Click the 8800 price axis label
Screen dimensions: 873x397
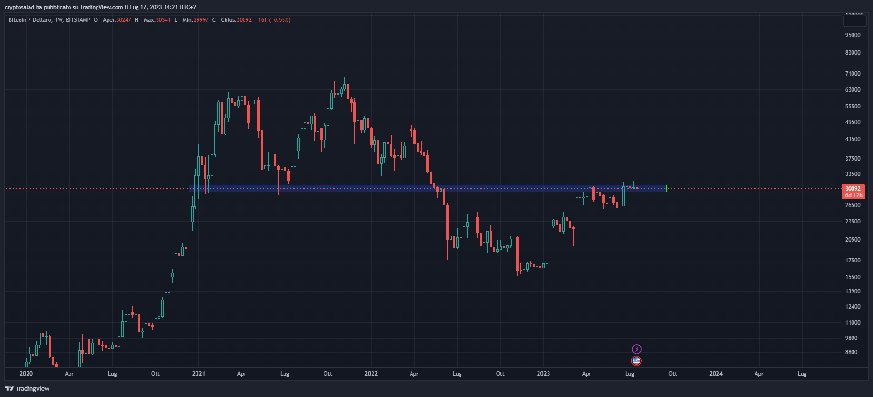click(851, 352)
